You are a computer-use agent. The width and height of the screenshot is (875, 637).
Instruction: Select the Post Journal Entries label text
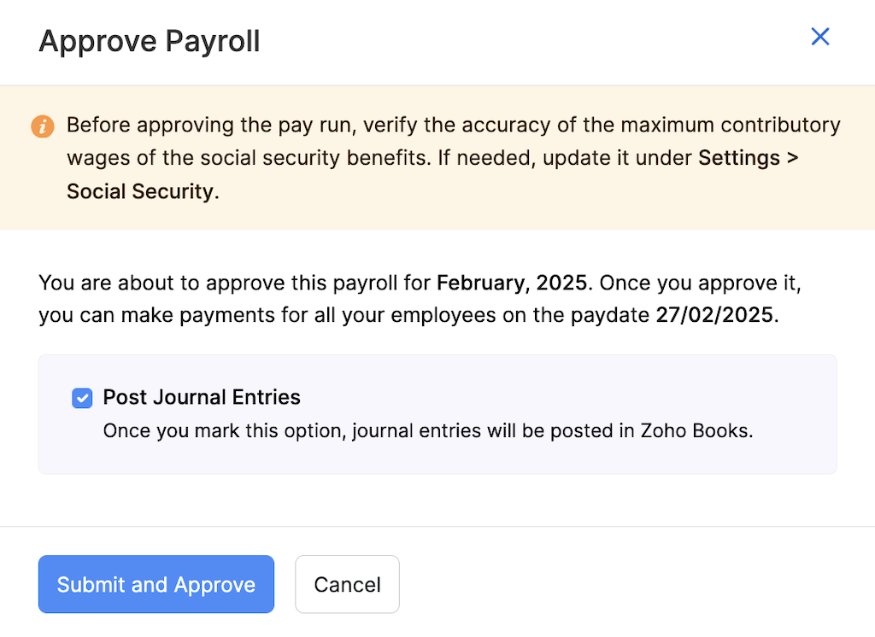[x=202, y=398]
